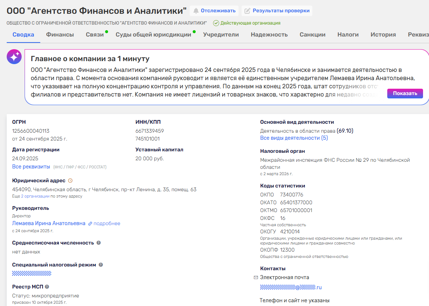The height and width of the screenshot is (306, 429).
Task: Open Все виды деятельности (5) link
Action: click(294, 138)
